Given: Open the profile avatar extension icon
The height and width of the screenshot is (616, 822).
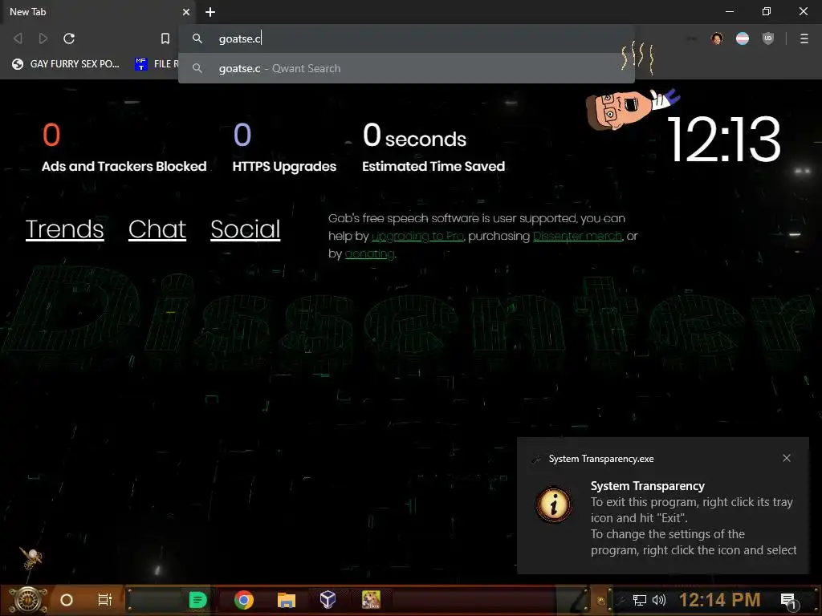Looking at the screenshot, I should point(717,38).
